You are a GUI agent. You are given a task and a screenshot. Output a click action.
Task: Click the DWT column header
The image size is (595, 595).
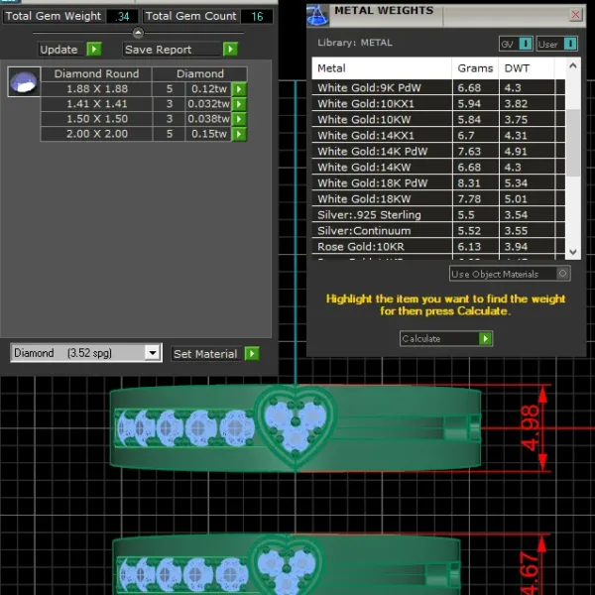[527, 68]
